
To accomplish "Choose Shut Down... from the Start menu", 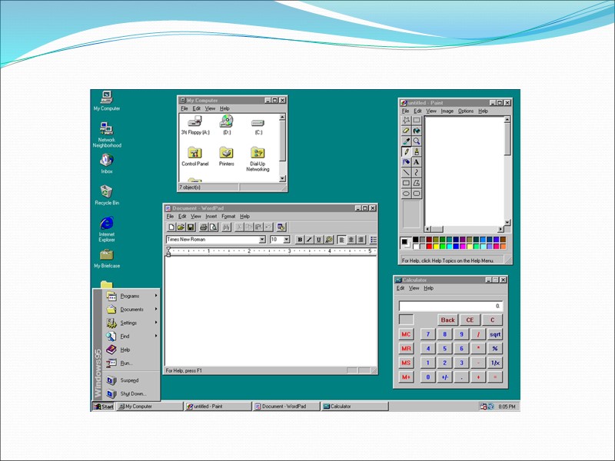I will coord(131,393).
